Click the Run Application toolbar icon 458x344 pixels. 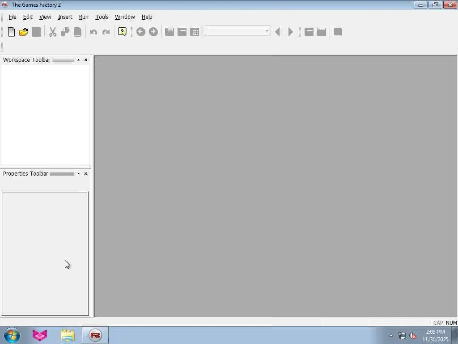(322, 32)
